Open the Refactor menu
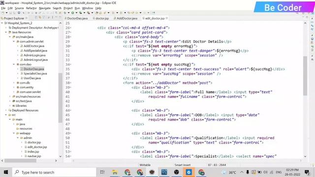Viewport: 315px width, 177px height. click(x=31, y=8)
